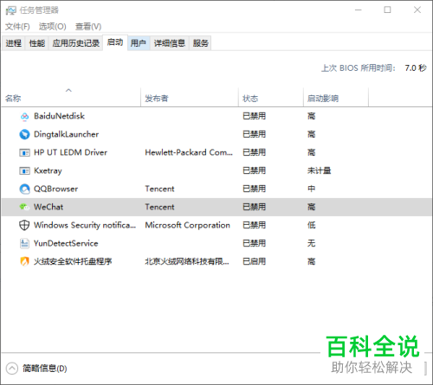Viewport: 433px width, 385px height.
Task: Click the 上次 BIOS 所用时间 label
Action: point(359,68)
